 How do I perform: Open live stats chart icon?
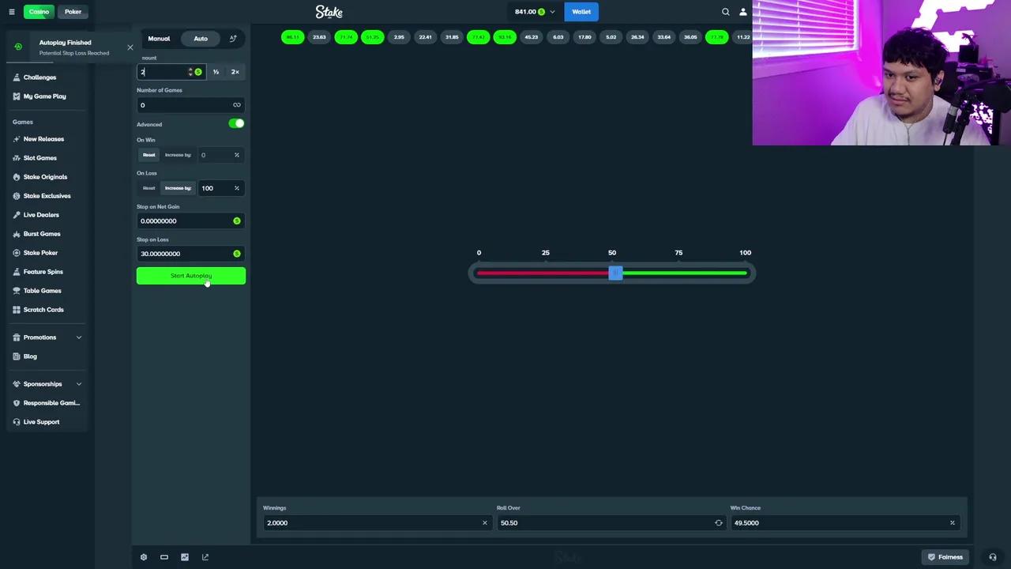click(x=185, y=557)
